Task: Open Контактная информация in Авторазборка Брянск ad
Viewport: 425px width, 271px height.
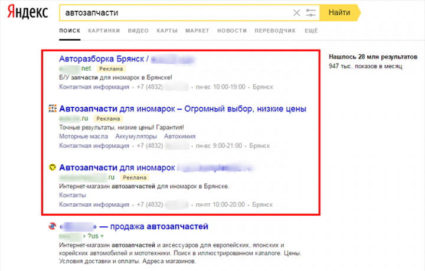Action: (94, 87)
